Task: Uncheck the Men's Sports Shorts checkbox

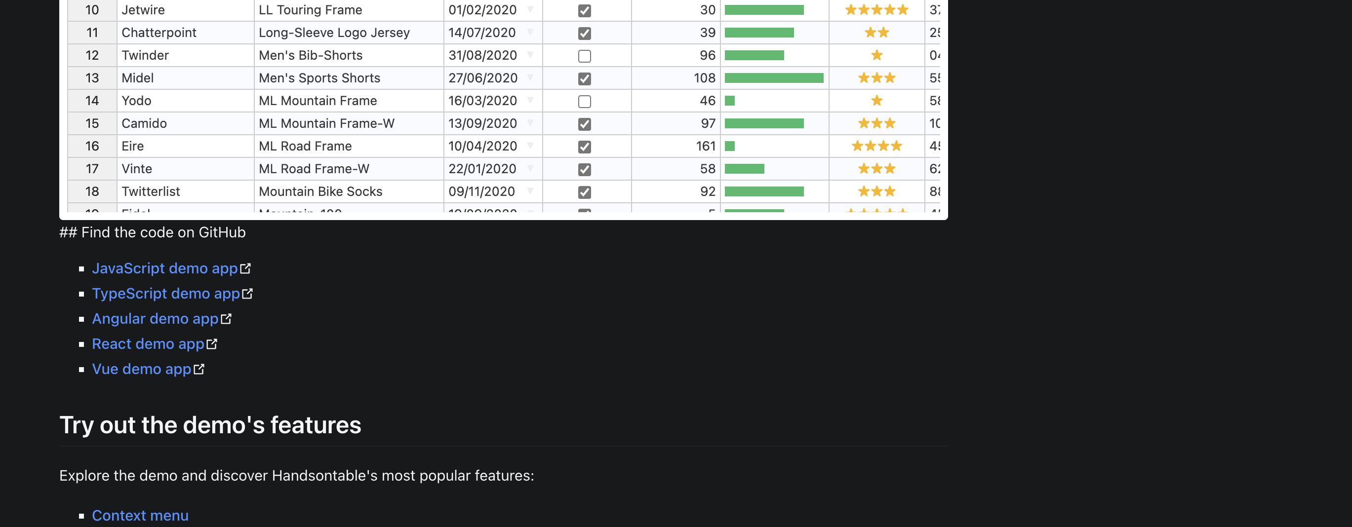Action: point(584,77)
